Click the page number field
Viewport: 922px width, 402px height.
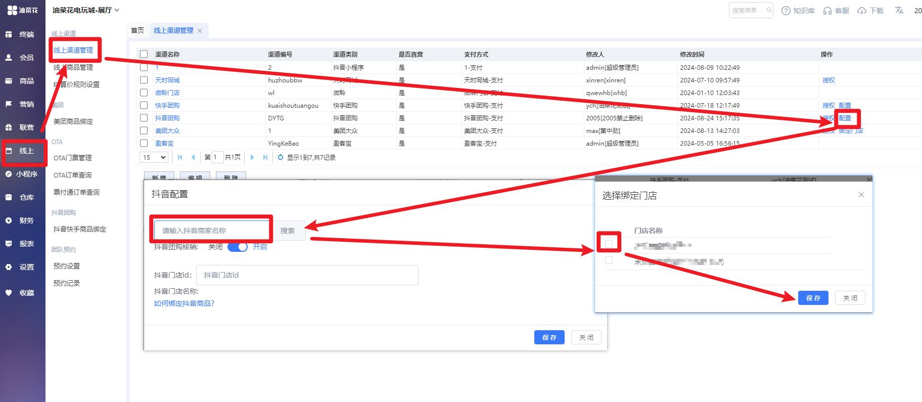tap(217, 157)
